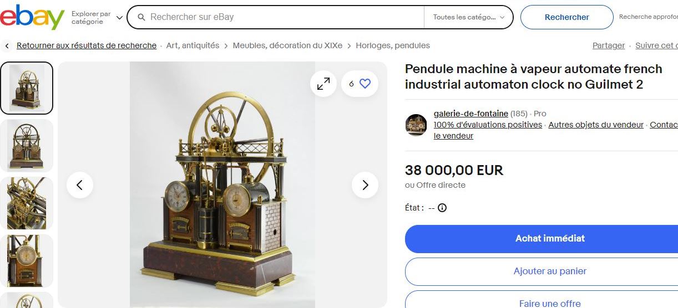Open Horloges, pendules breadcrumb
The width and height of the screenshot is (678, 308).
click(393, 45)
